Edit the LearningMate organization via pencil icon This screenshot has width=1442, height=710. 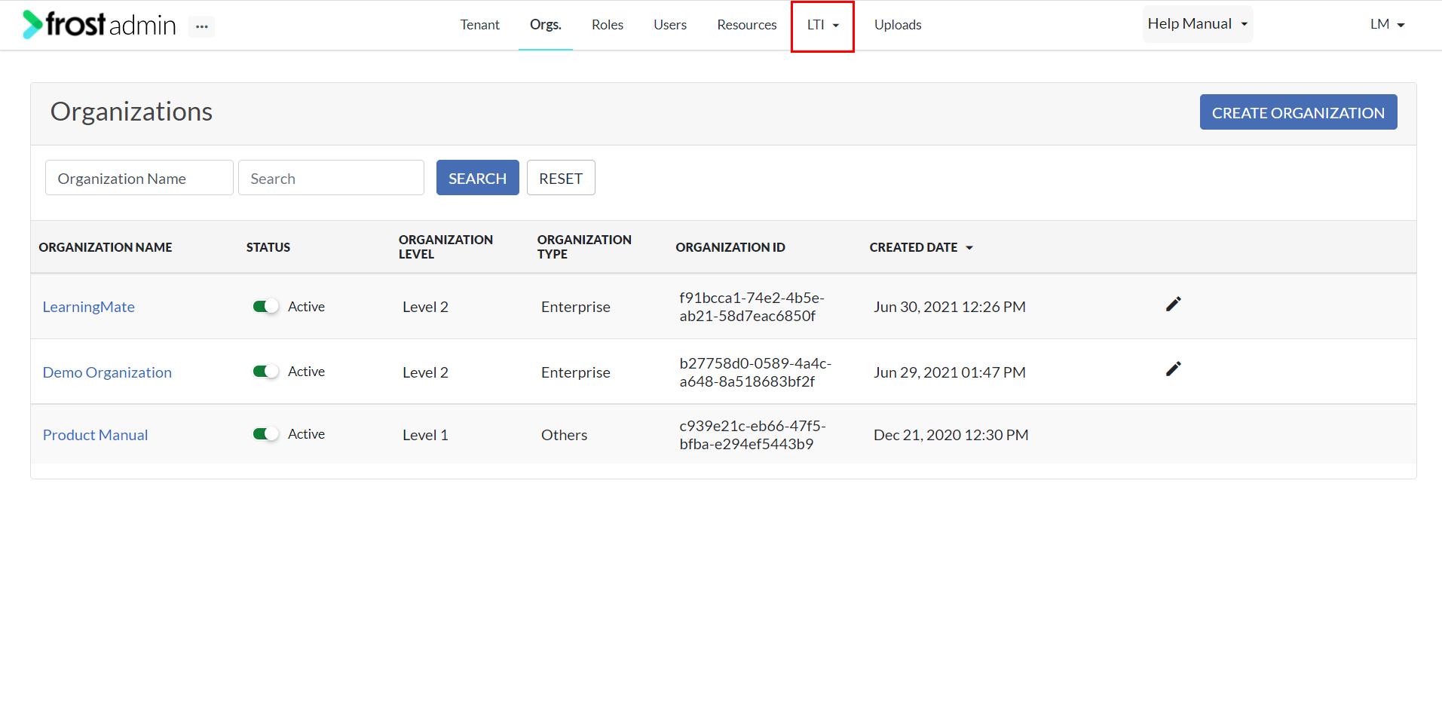(x=1173, y=305)
